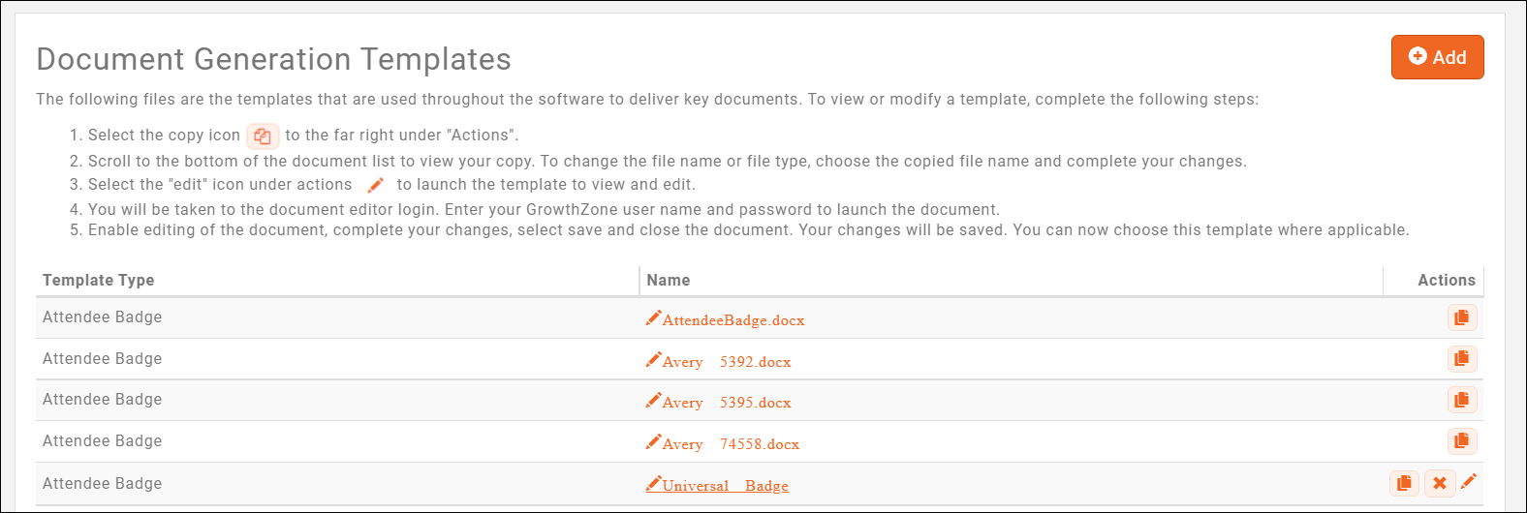
Task: Click the orange Add button
Action: (1437, 57)
